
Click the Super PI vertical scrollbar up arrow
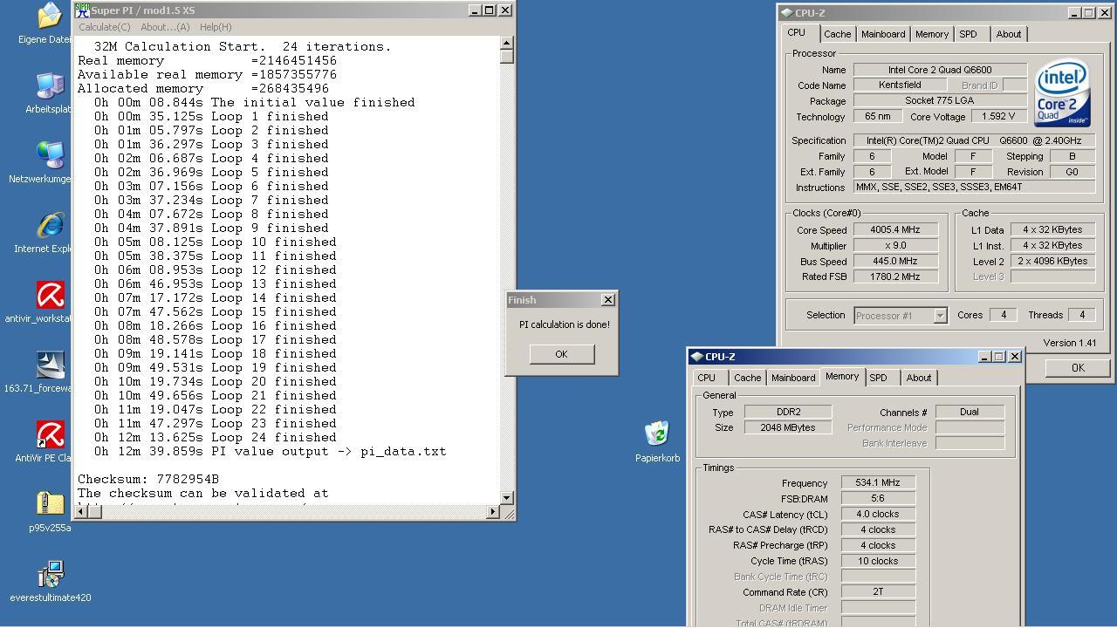pos(507,43)
